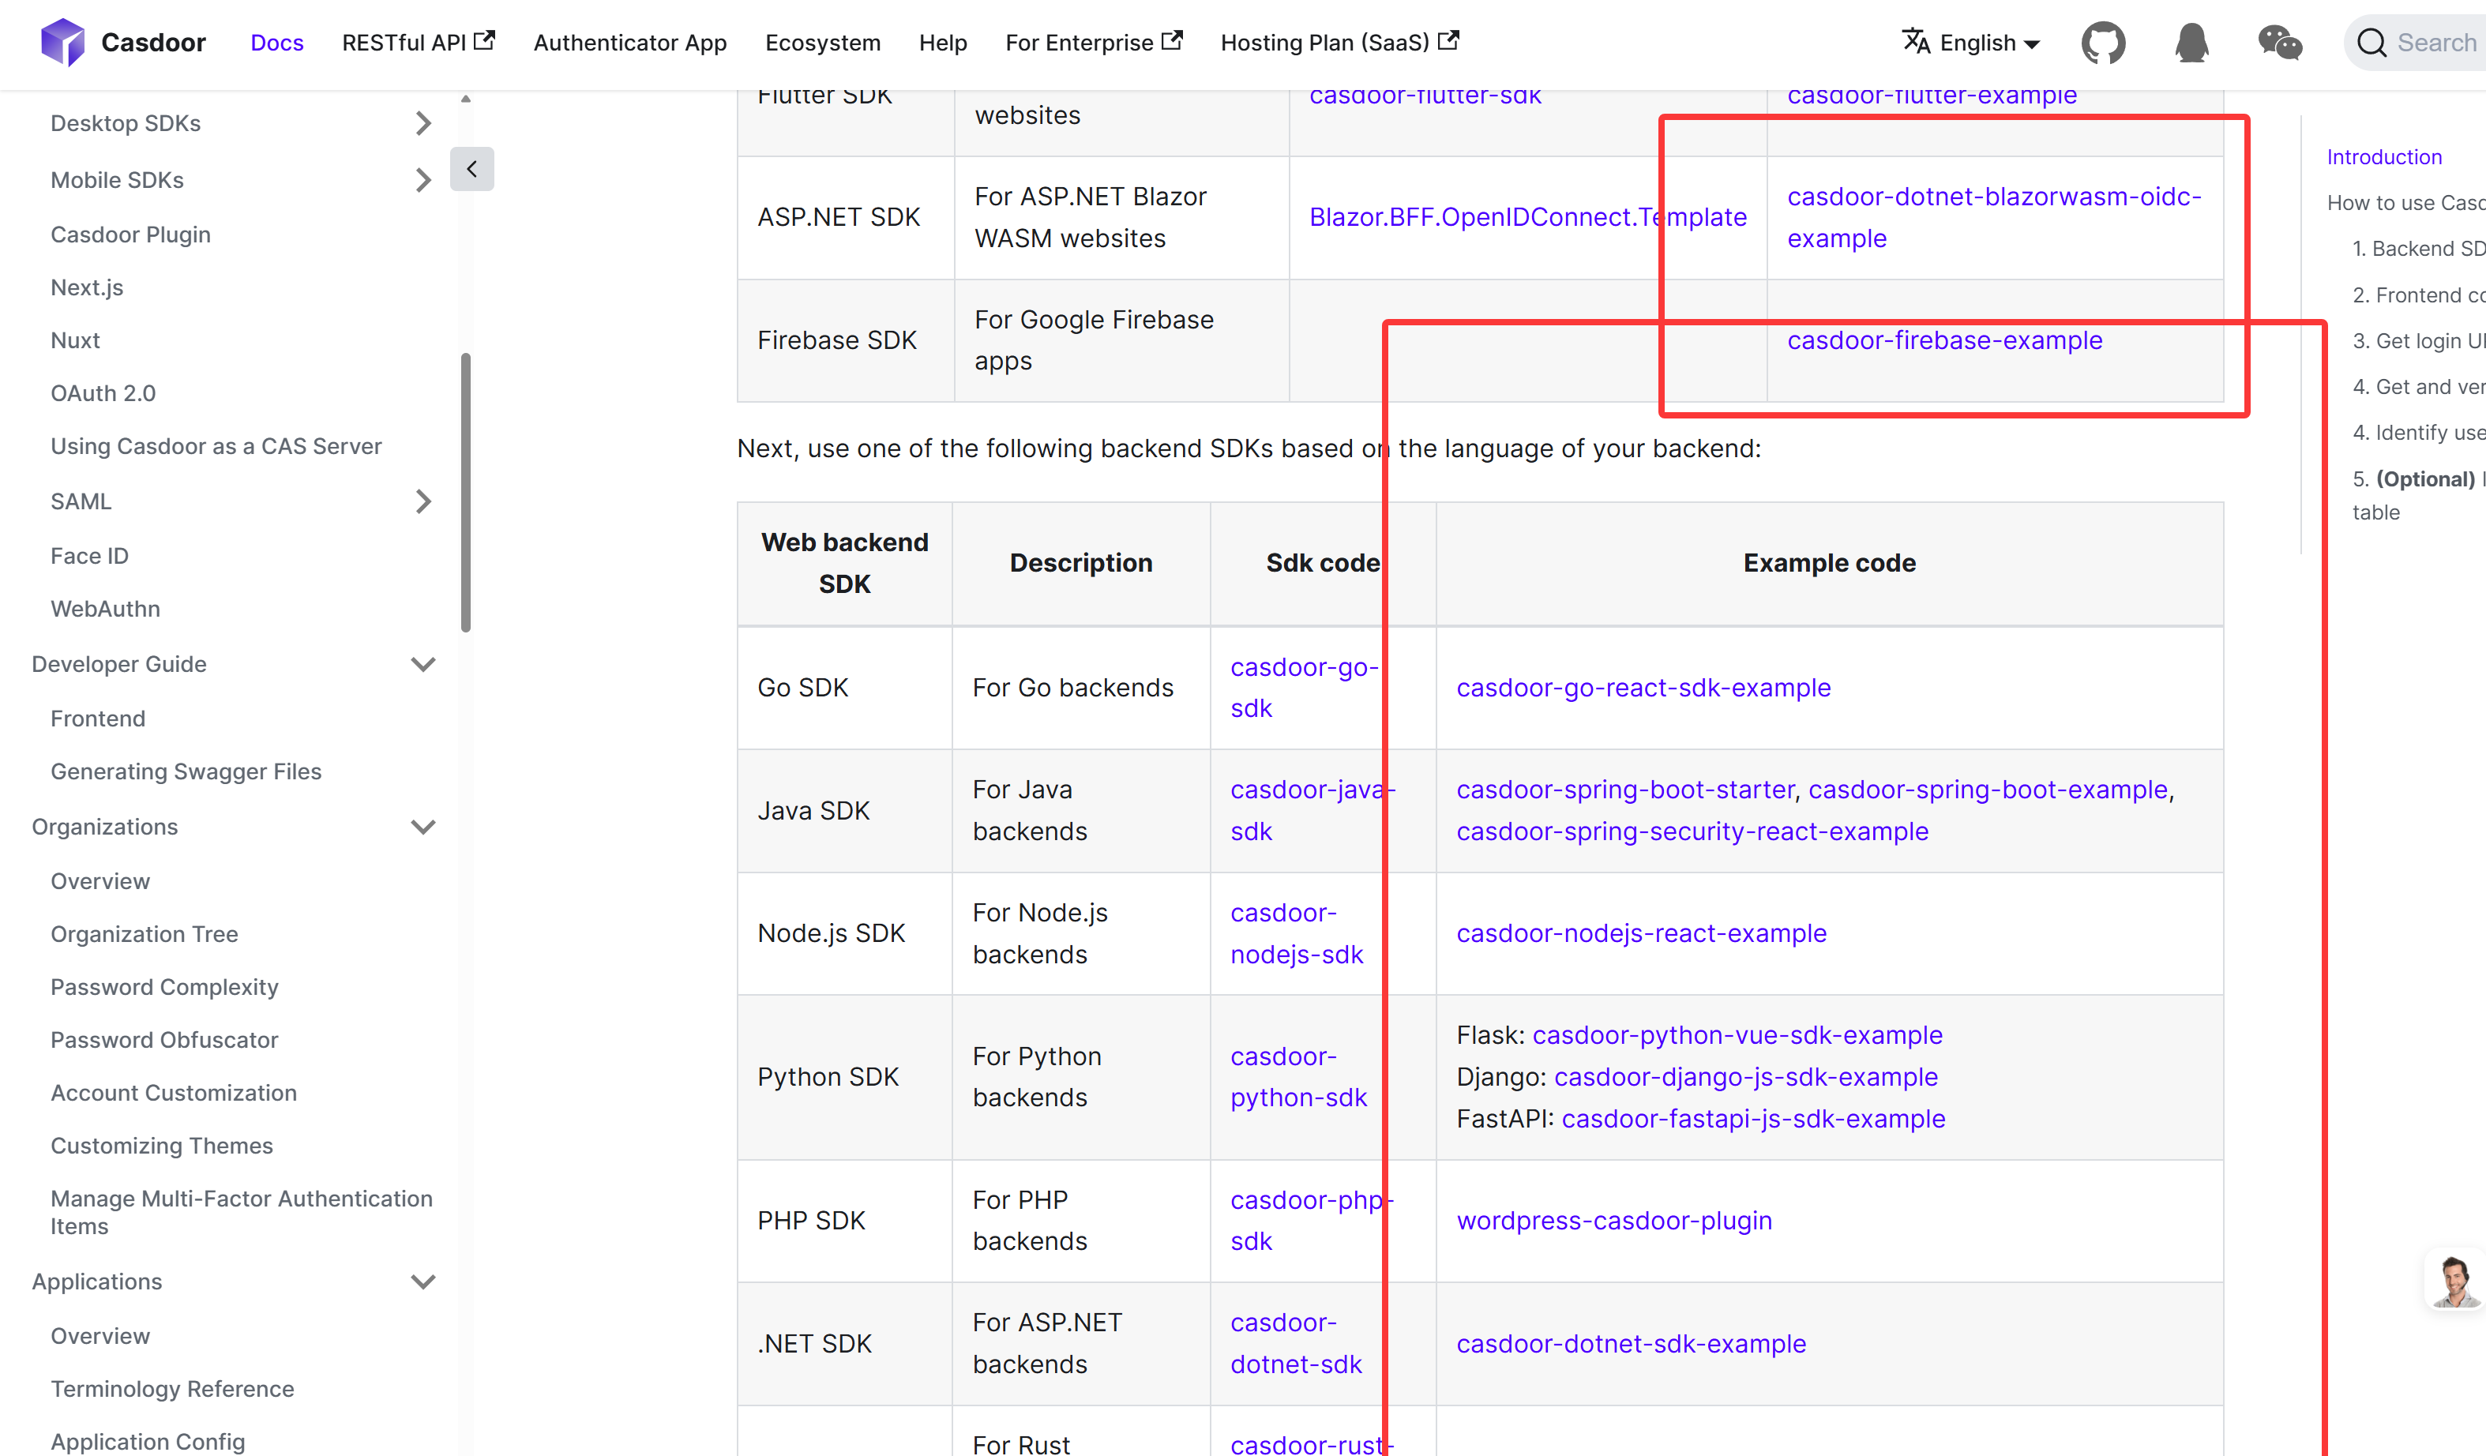Open the support agent chat avatar
Image resolution: width=2486 pixels, height=1456 pixels.
(2454, 1282)
